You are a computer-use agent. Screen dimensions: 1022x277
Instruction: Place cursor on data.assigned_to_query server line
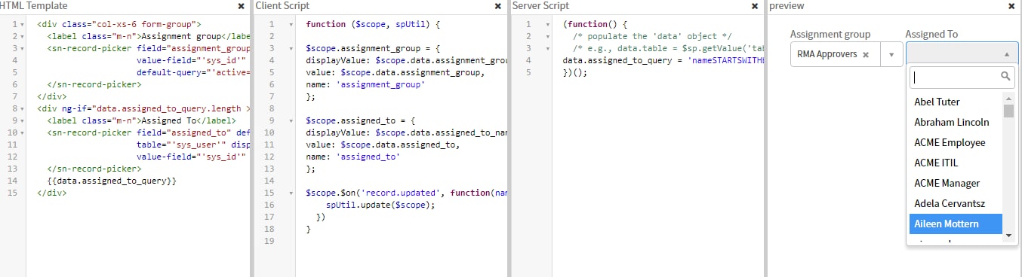[x=663, y=61]
